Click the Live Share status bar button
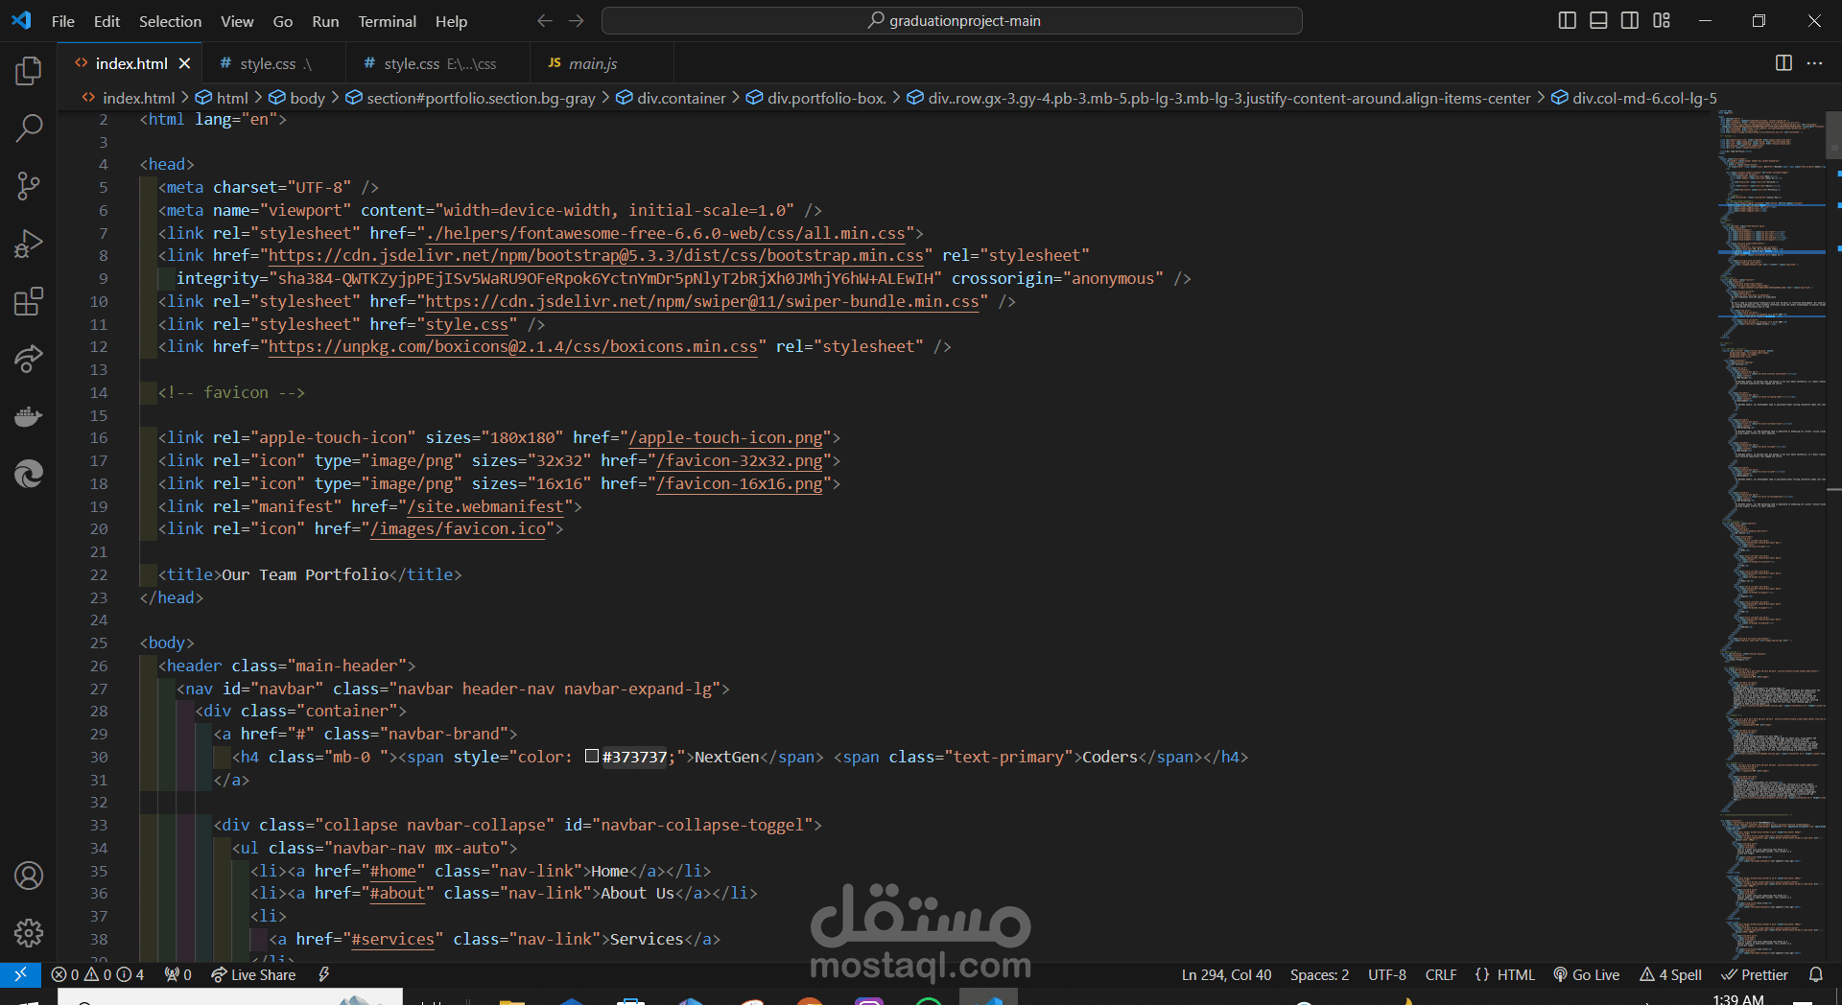The width and height of the screenshot is (1842, 1005). pos(253,974)
